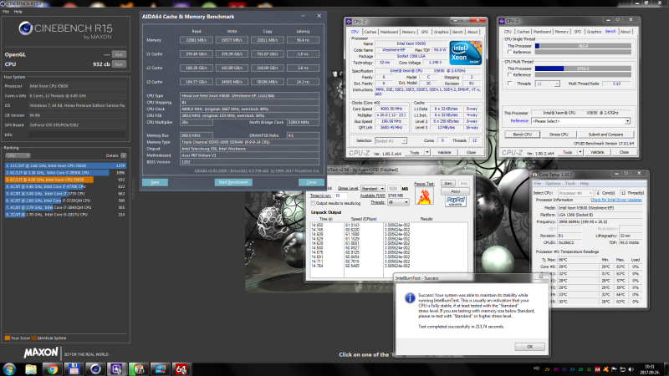Click the AIDA64 tray icon in notification area

(597, 369)
